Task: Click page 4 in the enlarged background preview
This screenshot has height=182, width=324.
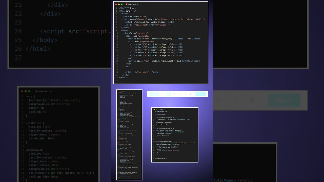Action: 235,100
